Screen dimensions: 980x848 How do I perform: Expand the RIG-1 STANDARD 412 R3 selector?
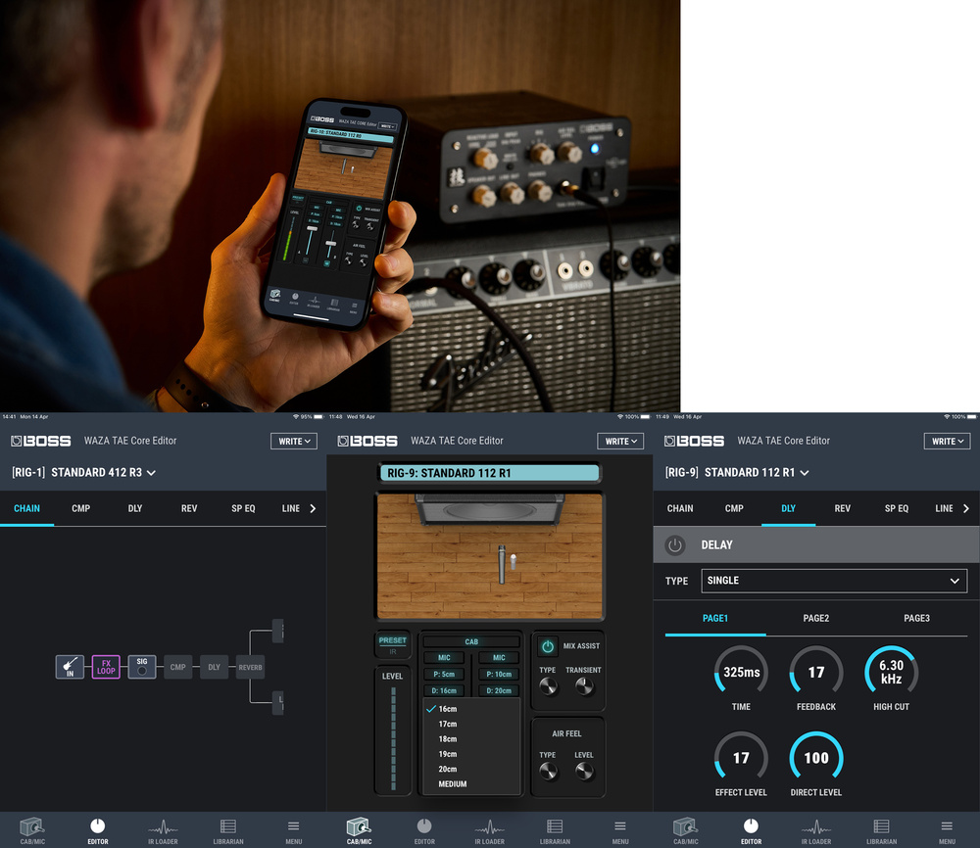83,473
